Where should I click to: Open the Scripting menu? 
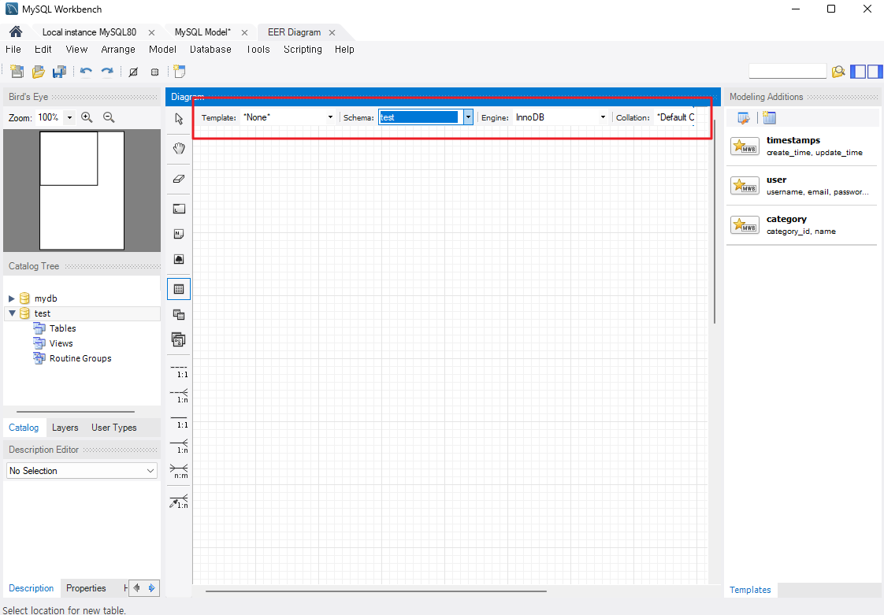(x=303, y=50)
